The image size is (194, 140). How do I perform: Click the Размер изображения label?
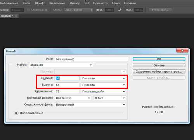(x=158, y=107)
